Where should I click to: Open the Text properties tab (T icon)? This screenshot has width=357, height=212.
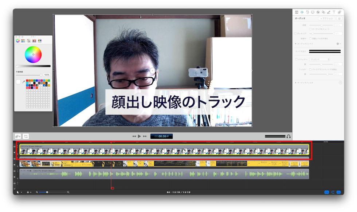334,12
